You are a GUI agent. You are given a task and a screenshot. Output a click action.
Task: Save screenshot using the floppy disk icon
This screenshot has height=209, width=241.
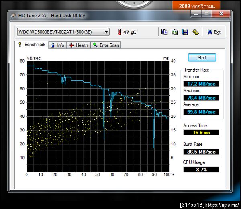tap(185, 32)
